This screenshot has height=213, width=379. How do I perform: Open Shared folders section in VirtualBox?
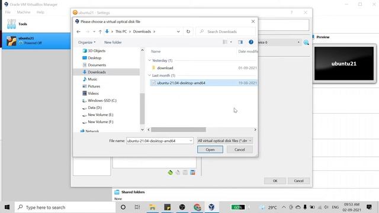click(133, 192)
